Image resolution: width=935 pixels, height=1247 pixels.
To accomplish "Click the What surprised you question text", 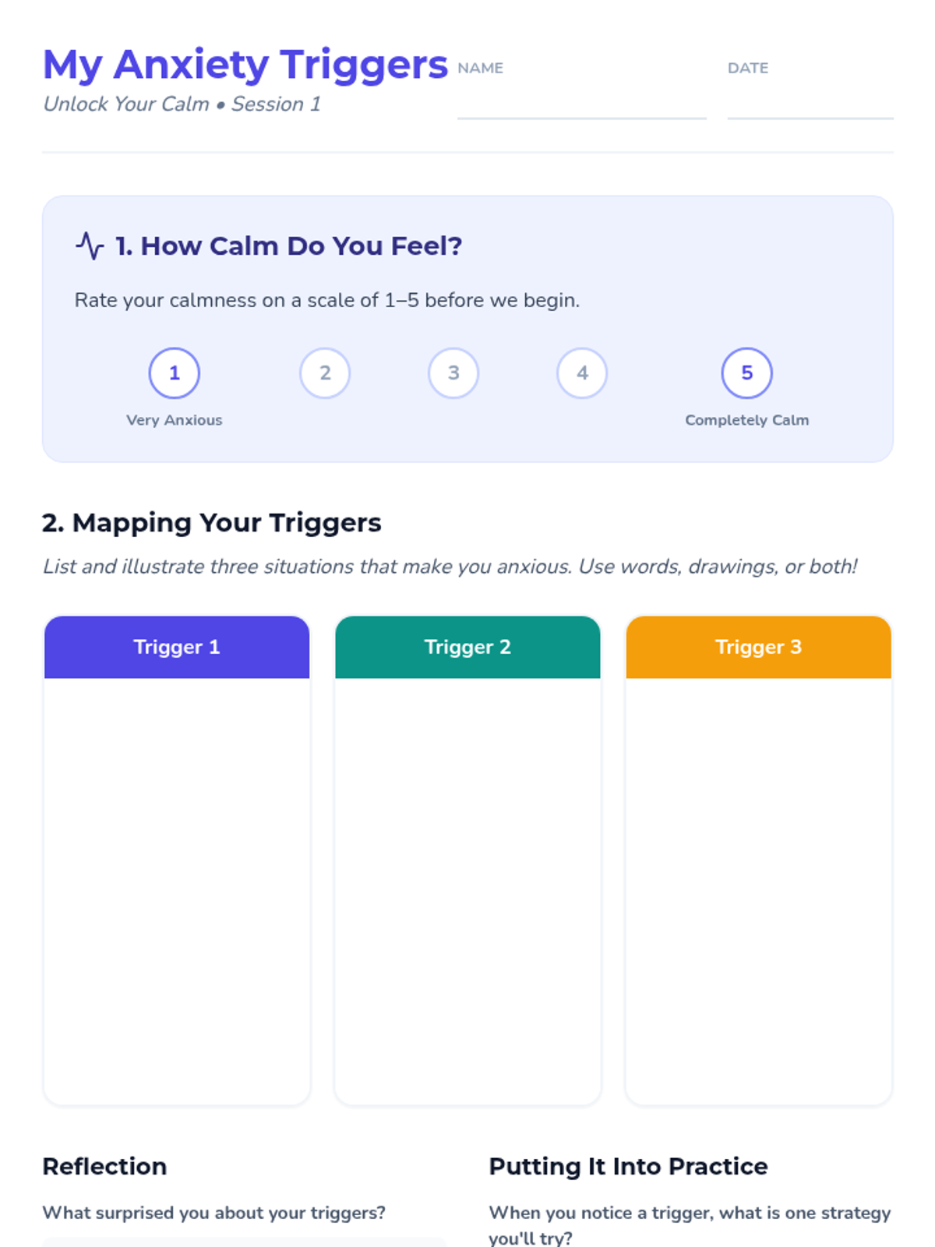I will pyautogui.click(x=214, y=1213).
